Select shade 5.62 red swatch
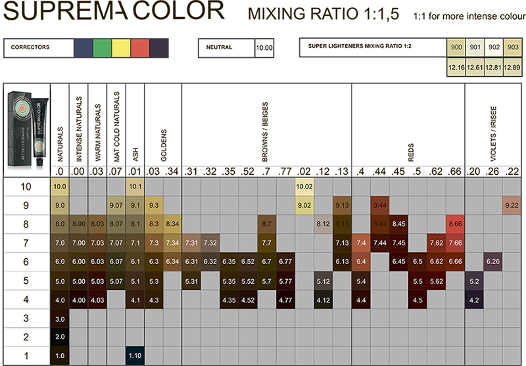The image size is (526, 366). point(437,281)
